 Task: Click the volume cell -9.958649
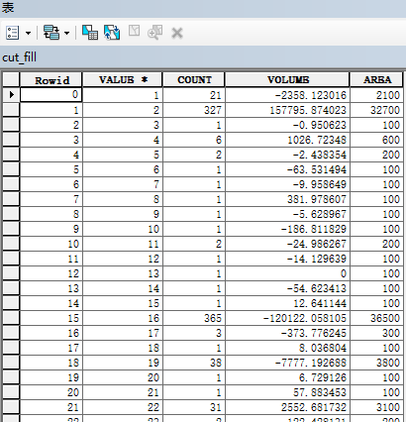click(x=287, y=184)
